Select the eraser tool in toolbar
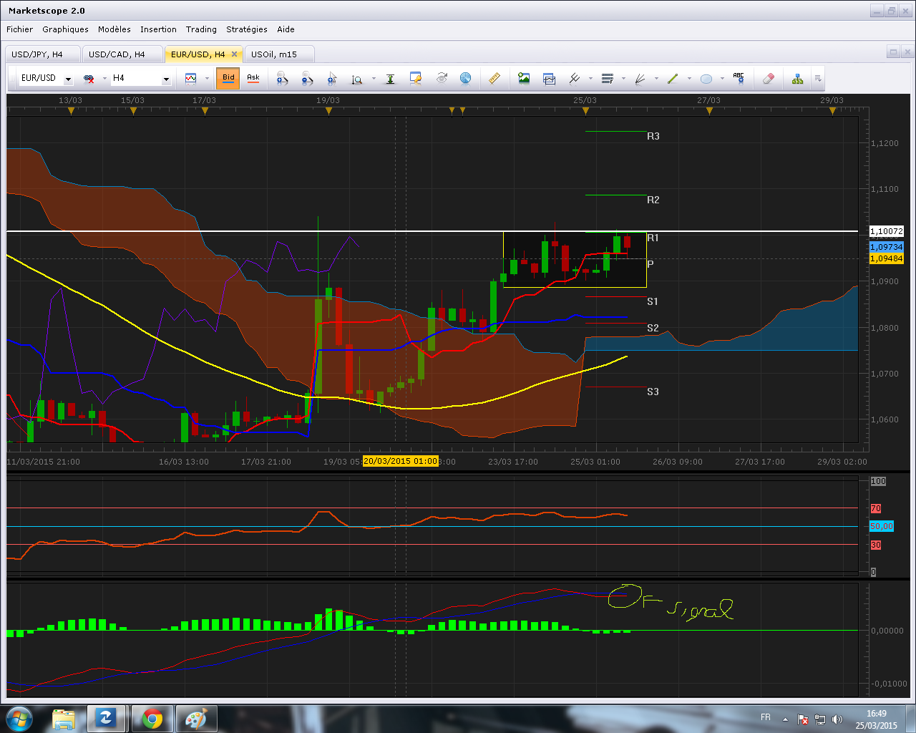The image size is (916, 733). (768, 79)
